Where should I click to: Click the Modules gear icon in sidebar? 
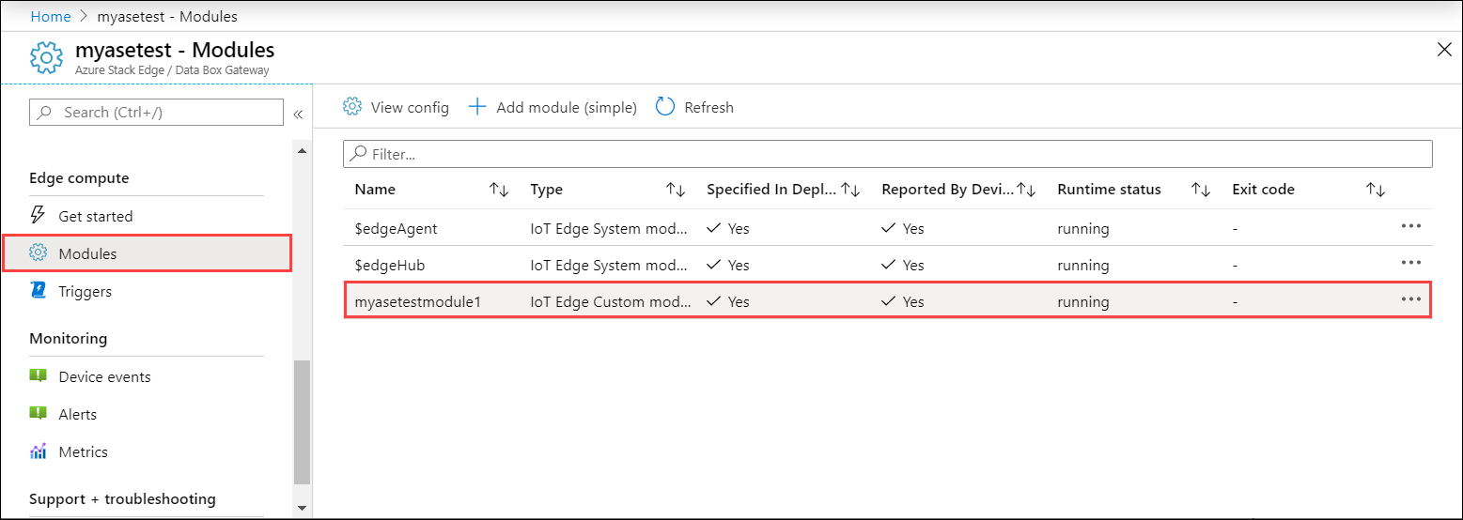(39, 253)
